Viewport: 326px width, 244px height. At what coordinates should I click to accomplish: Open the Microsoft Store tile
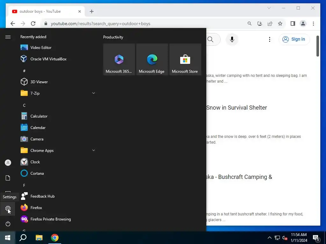pyautogui.click(x=185, y=59)
